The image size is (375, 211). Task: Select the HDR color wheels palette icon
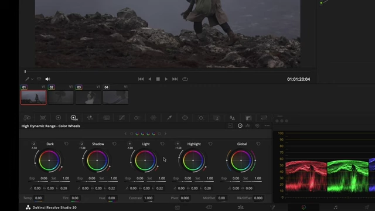pyautogui.click(x=74, y=118)
